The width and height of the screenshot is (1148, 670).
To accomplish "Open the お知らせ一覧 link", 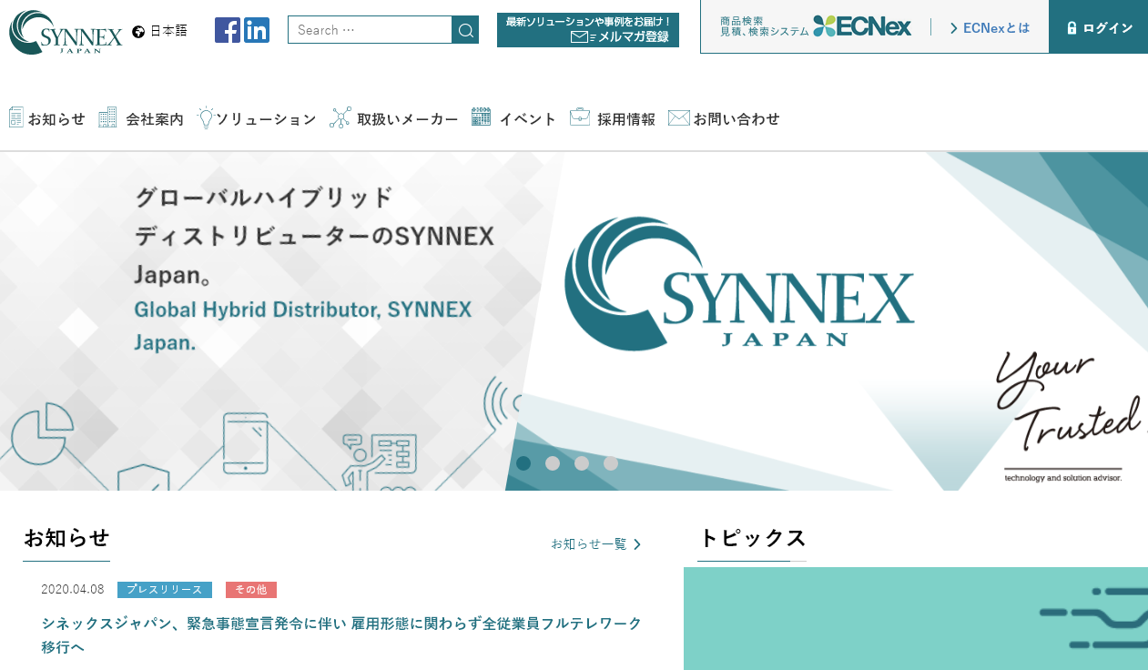I will tap(596, 544).
